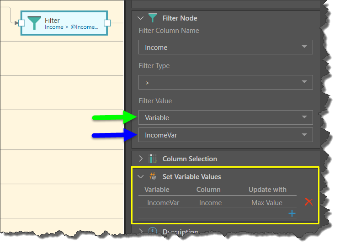This screenshot has width=340, height=249.
Task: Expand the Column Selection section chevron
Action: pos(141,159)
